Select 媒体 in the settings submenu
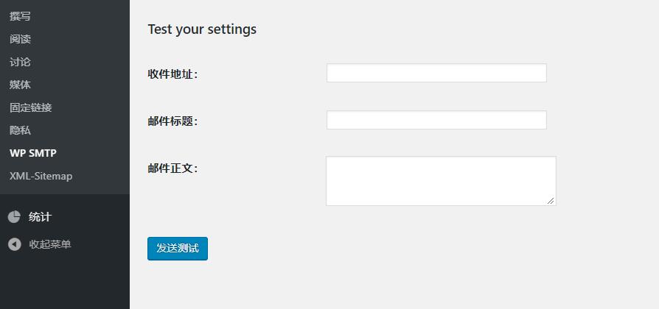Image resolution: width=659 pixels, height=309 pixels. click(x=20, y=85)
